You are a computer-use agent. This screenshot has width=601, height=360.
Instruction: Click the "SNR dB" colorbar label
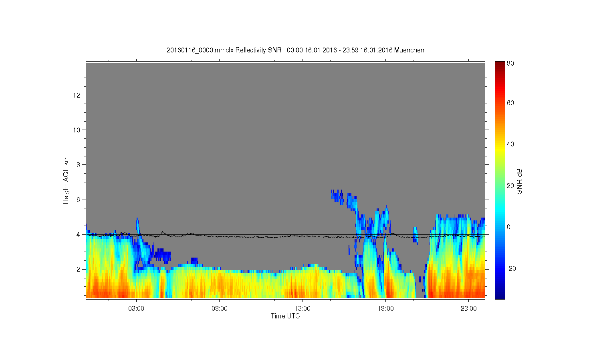tap(519, 181)
